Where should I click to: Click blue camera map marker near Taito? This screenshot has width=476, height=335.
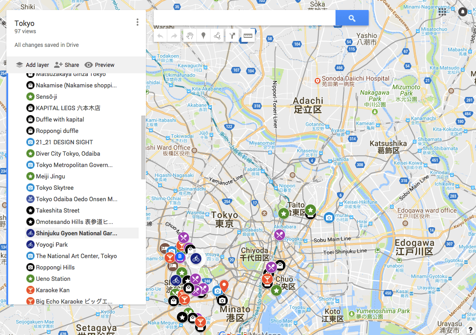point(329,218)
